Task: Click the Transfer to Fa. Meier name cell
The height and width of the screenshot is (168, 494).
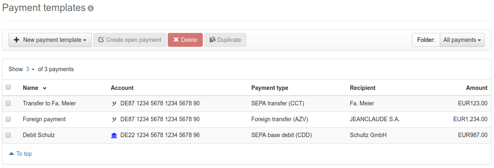Action: [49, 103]
